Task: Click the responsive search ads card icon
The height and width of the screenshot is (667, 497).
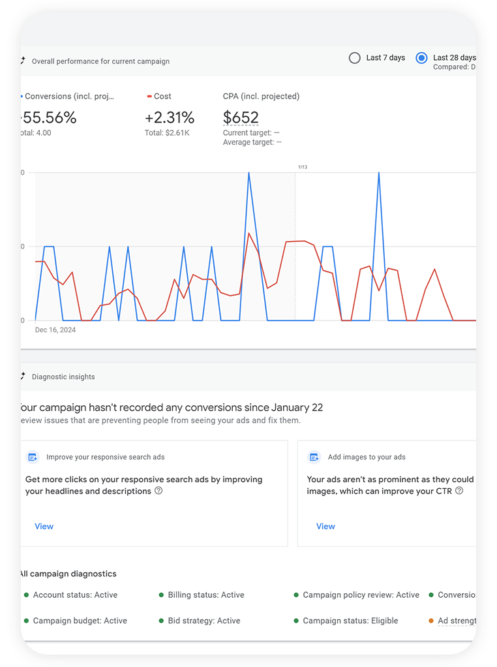Action: (33, 458)
